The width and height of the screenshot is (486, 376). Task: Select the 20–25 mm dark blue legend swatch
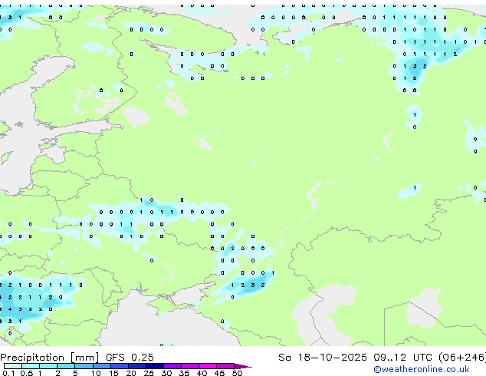tap(136, 366)
